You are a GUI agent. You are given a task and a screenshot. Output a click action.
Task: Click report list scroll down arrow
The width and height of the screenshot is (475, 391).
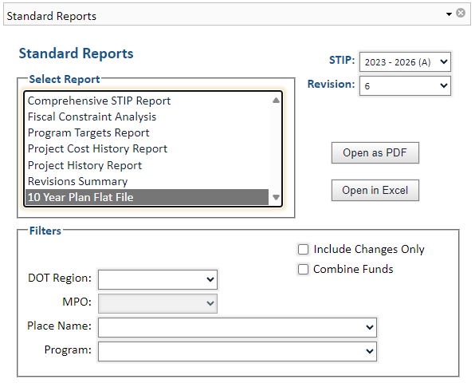(x=276, y=197)
